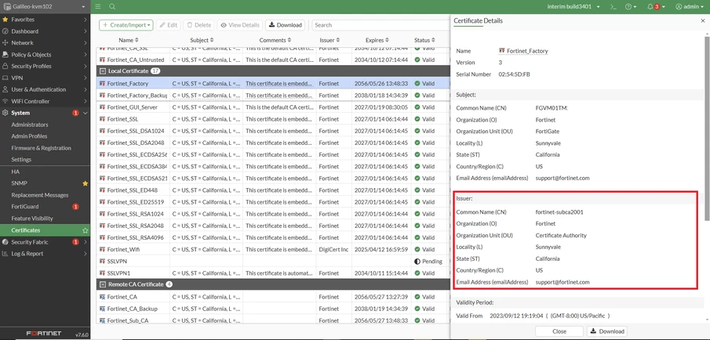The height and width of the screenshot is (340, 710).
Task: Open Firmware & Registration page
Action: [x=42, y=148]
